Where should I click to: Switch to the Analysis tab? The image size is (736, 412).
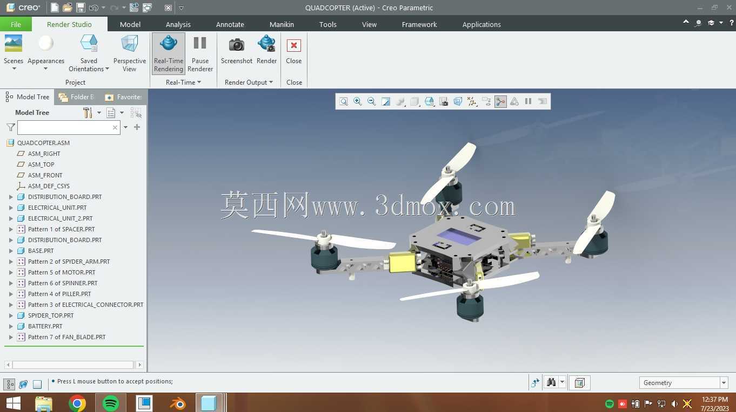click(178, 24)
